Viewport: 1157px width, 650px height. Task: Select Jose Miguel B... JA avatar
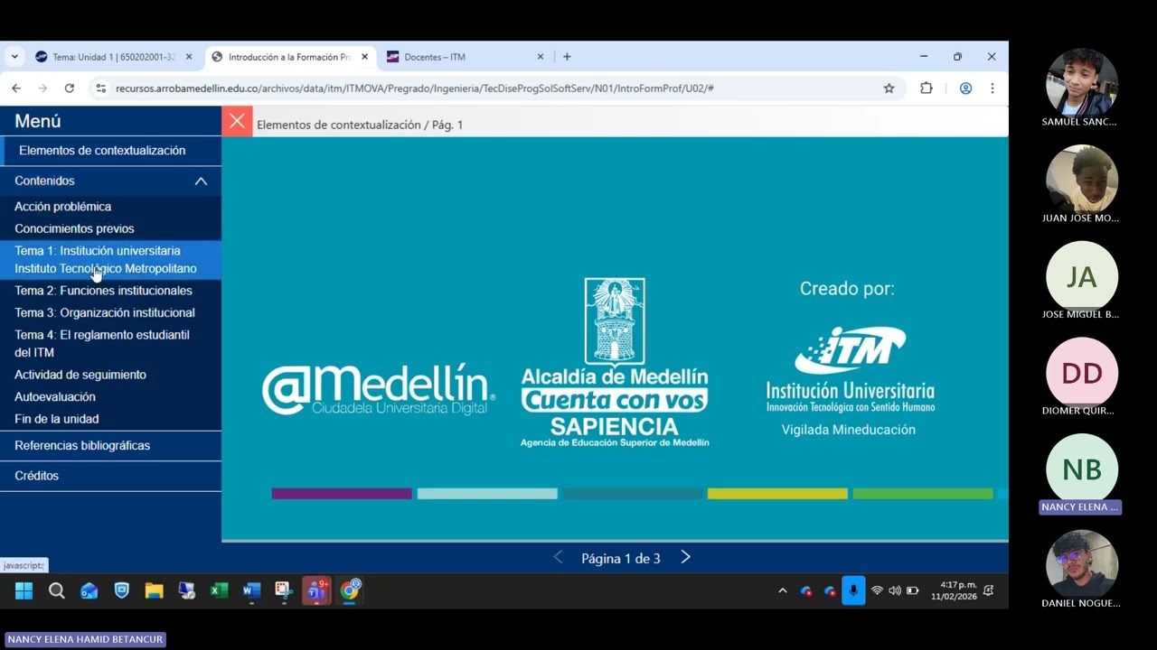[1081, 276]
